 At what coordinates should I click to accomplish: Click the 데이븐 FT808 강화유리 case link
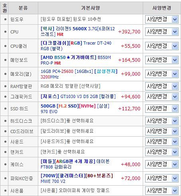(75, 164)
